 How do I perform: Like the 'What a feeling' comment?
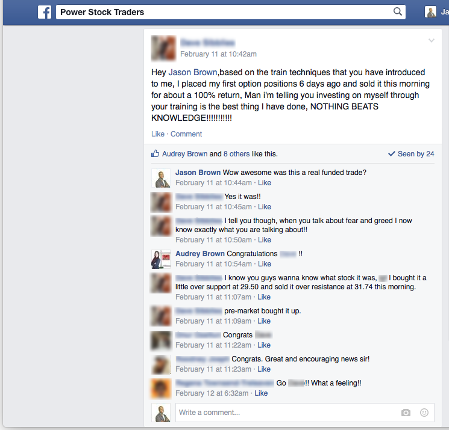pos(261,393)
